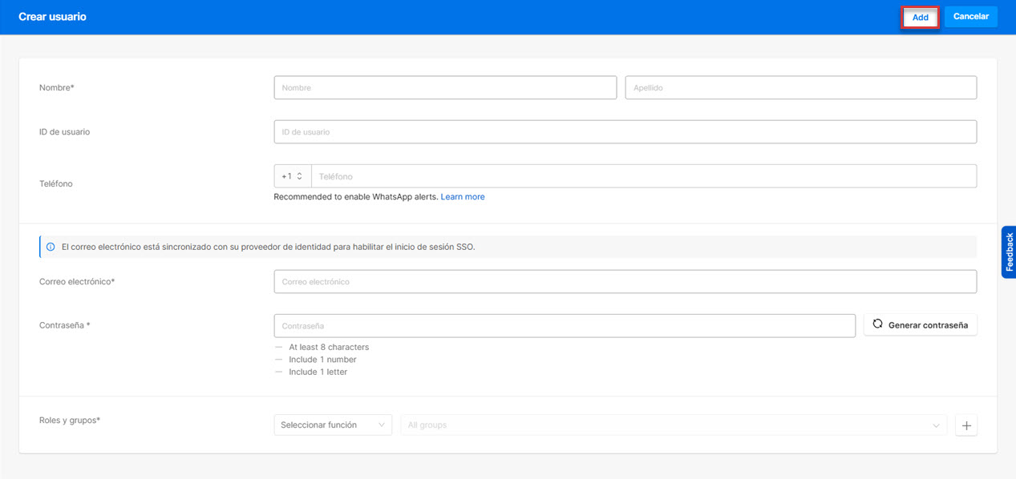
Task: Focus the Nombre input field
Action: (x=445, y=87)
